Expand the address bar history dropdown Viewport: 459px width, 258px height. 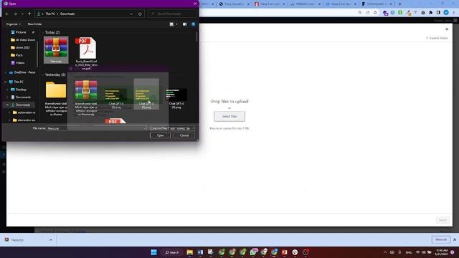pyautogui.click(x=131, y=14)
